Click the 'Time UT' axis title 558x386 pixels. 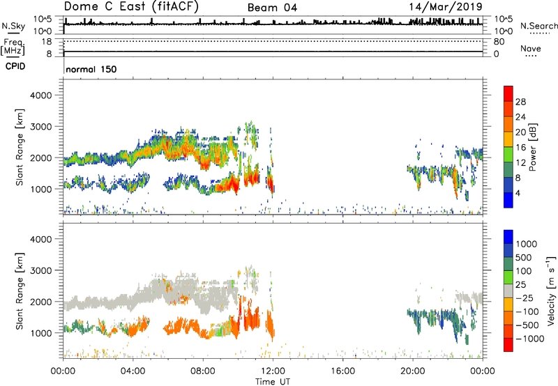coord(273,382)
